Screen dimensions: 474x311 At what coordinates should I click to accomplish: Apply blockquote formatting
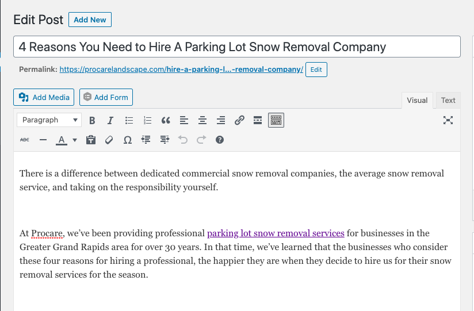(x=166, y=120)
